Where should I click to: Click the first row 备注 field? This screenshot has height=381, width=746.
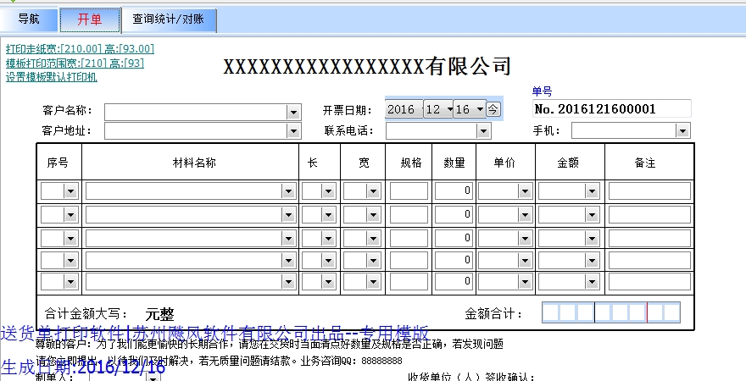[x=649, y=192]
